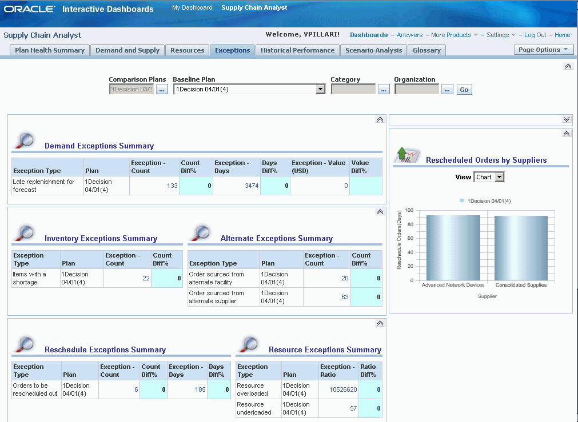Image resolution: width=578 pixels, height=422 pixels.
Task: Switch to Demand and Supply tab
Action: click(127, 50)
